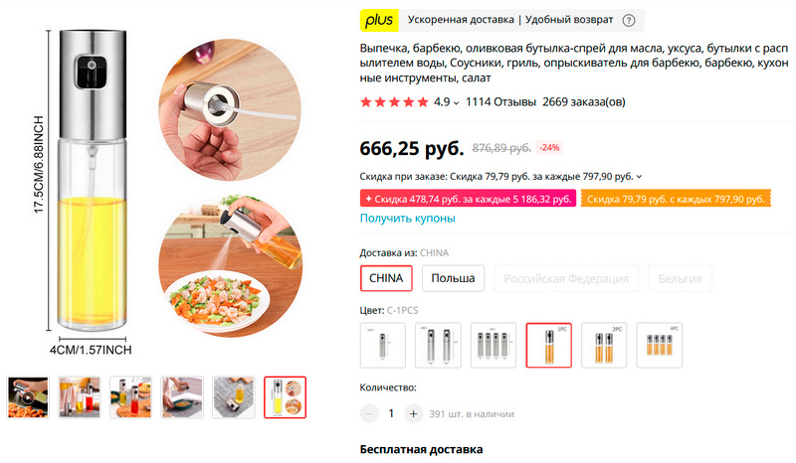
Task: Open the 1114 Отзывы reviews link
Action: pyautogui.click(x=500, y=102)
